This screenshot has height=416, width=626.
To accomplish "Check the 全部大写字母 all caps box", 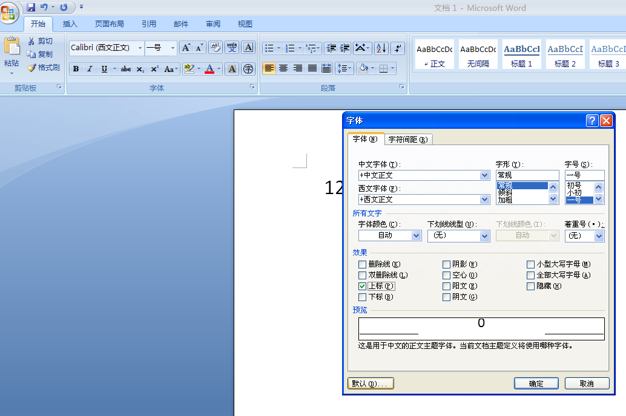I will coord(530,275).
